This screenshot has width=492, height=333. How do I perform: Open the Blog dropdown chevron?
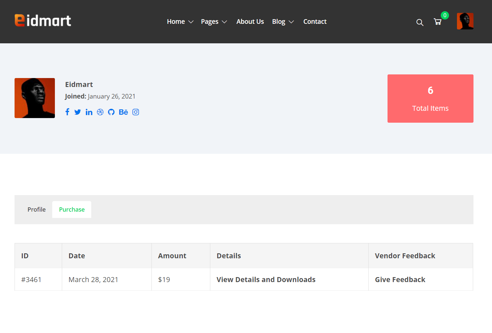[292, 22]
